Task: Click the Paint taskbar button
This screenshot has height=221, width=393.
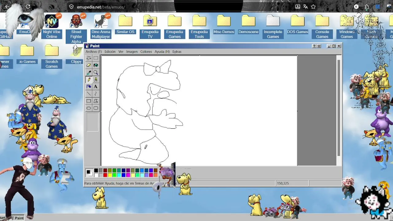Action: (18, 218)
